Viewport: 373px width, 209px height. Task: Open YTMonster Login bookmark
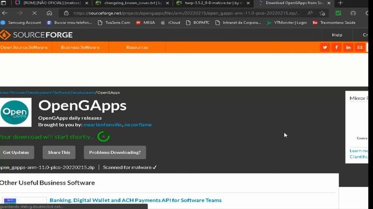click(x=287, y=23)
